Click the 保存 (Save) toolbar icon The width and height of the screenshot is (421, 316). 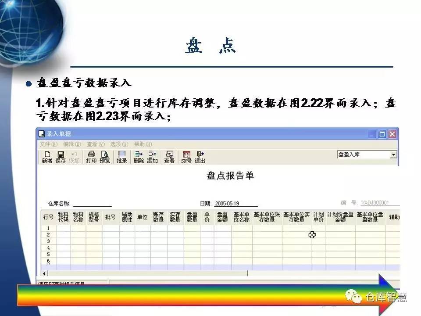pos(61,157)
